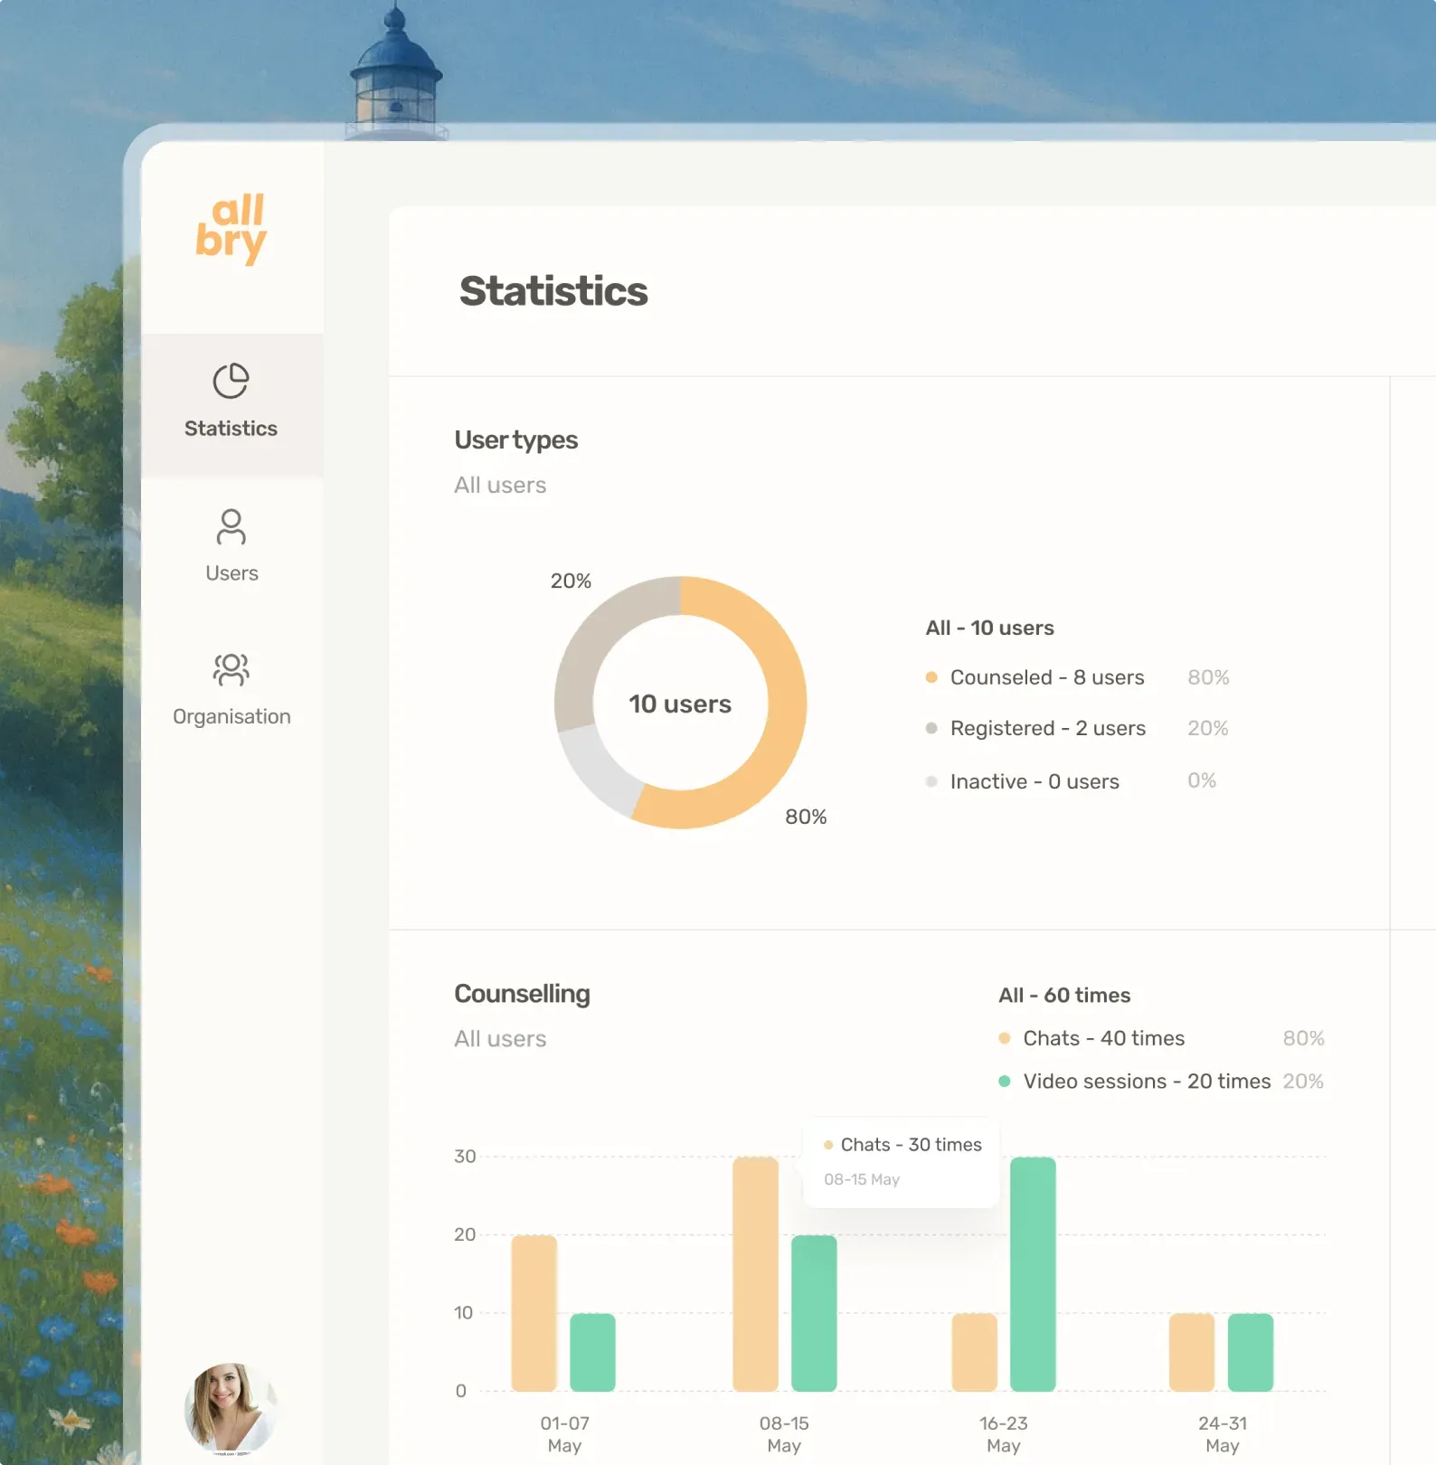The image size is (1436, 1465).
Task: Click the Users person icon
Action: (231, 526)
